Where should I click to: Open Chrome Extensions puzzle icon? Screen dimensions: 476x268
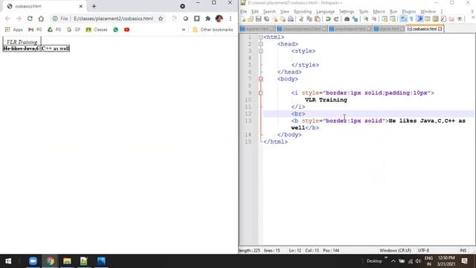208,19
